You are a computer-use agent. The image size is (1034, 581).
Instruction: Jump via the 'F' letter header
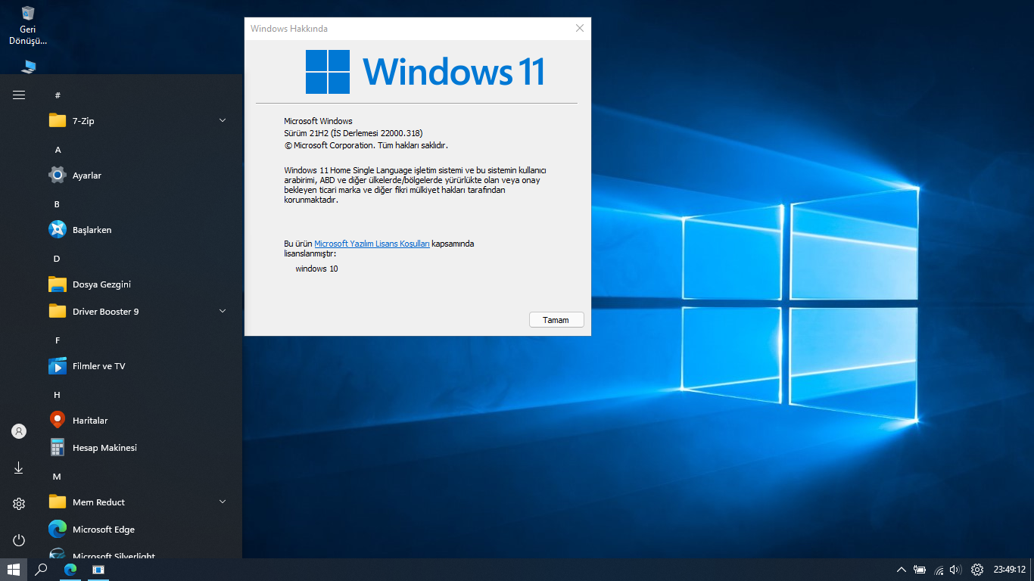pos(58,340)
